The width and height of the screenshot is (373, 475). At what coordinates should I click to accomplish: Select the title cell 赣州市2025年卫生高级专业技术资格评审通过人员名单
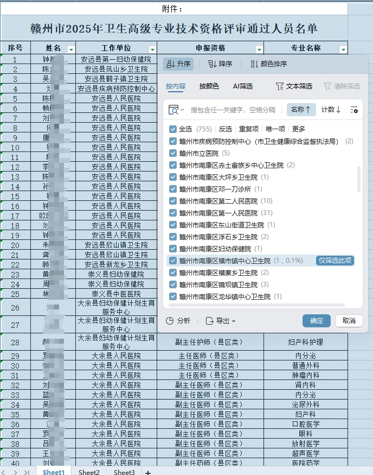click(x=174, y=28)
